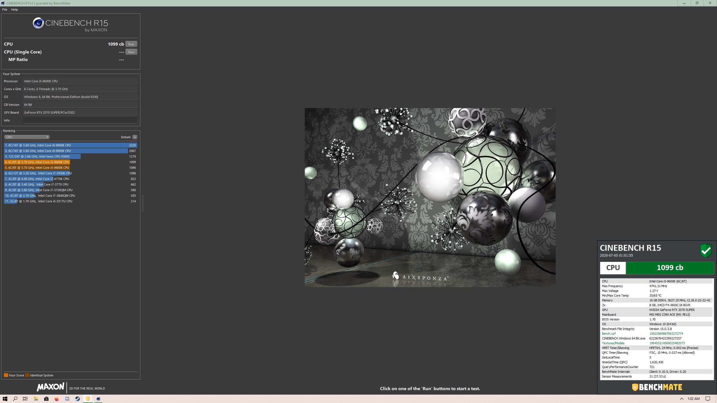
Task: Click the Cores x GHz field
Action: pos(80,89)
